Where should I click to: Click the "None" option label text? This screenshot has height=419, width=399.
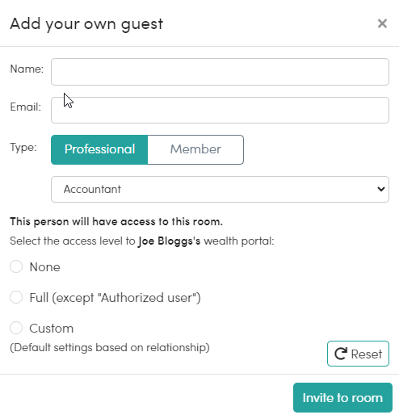(x=44, y=267)
